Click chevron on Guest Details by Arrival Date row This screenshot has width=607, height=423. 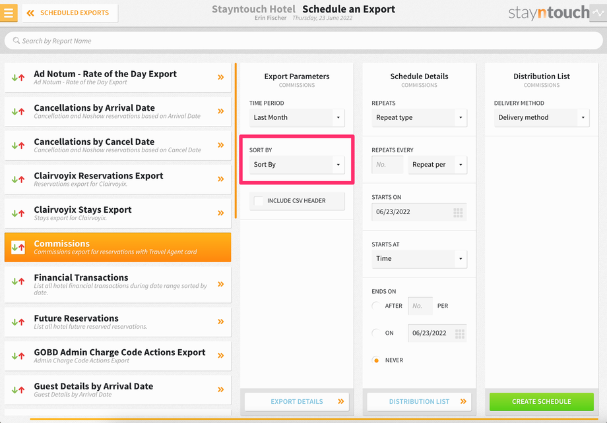[220, 389]
